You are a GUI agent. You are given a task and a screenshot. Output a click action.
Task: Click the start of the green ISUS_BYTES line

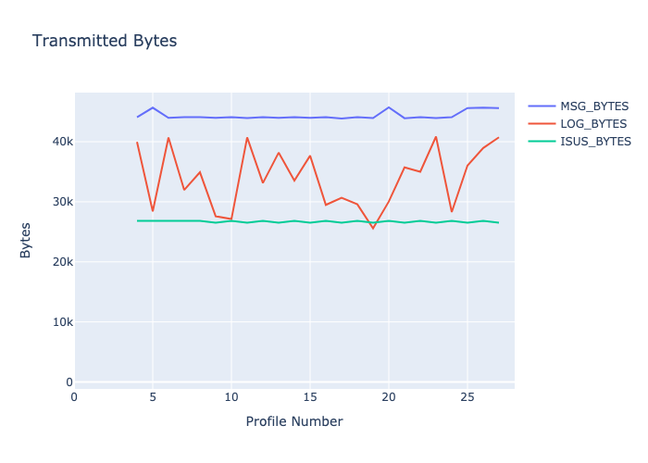pyautogui.click(x=137, y=220)
